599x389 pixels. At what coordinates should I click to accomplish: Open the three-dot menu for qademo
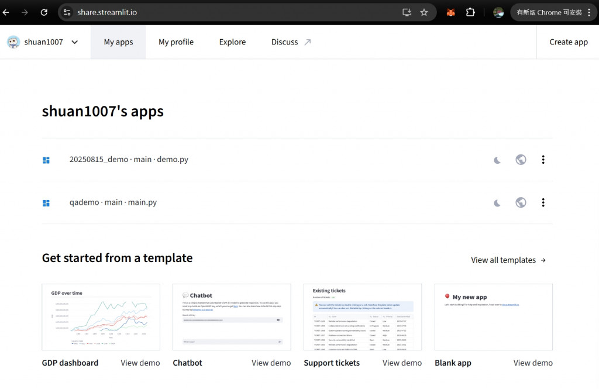pyautogui.click(x=543, y=202)
